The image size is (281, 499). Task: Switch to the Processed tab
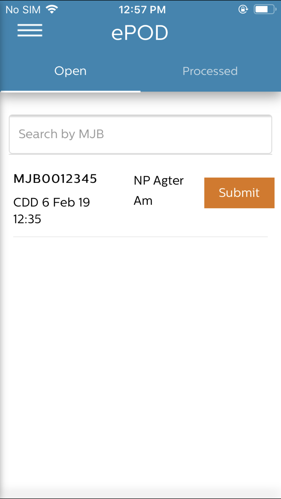point(210,71)
